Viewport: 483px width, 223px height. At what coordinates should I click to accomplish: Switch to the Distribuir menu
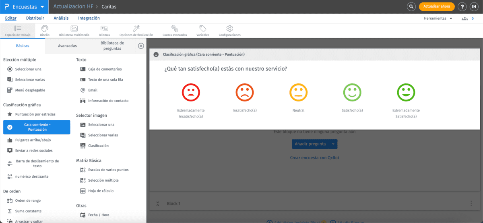point(35,18)
